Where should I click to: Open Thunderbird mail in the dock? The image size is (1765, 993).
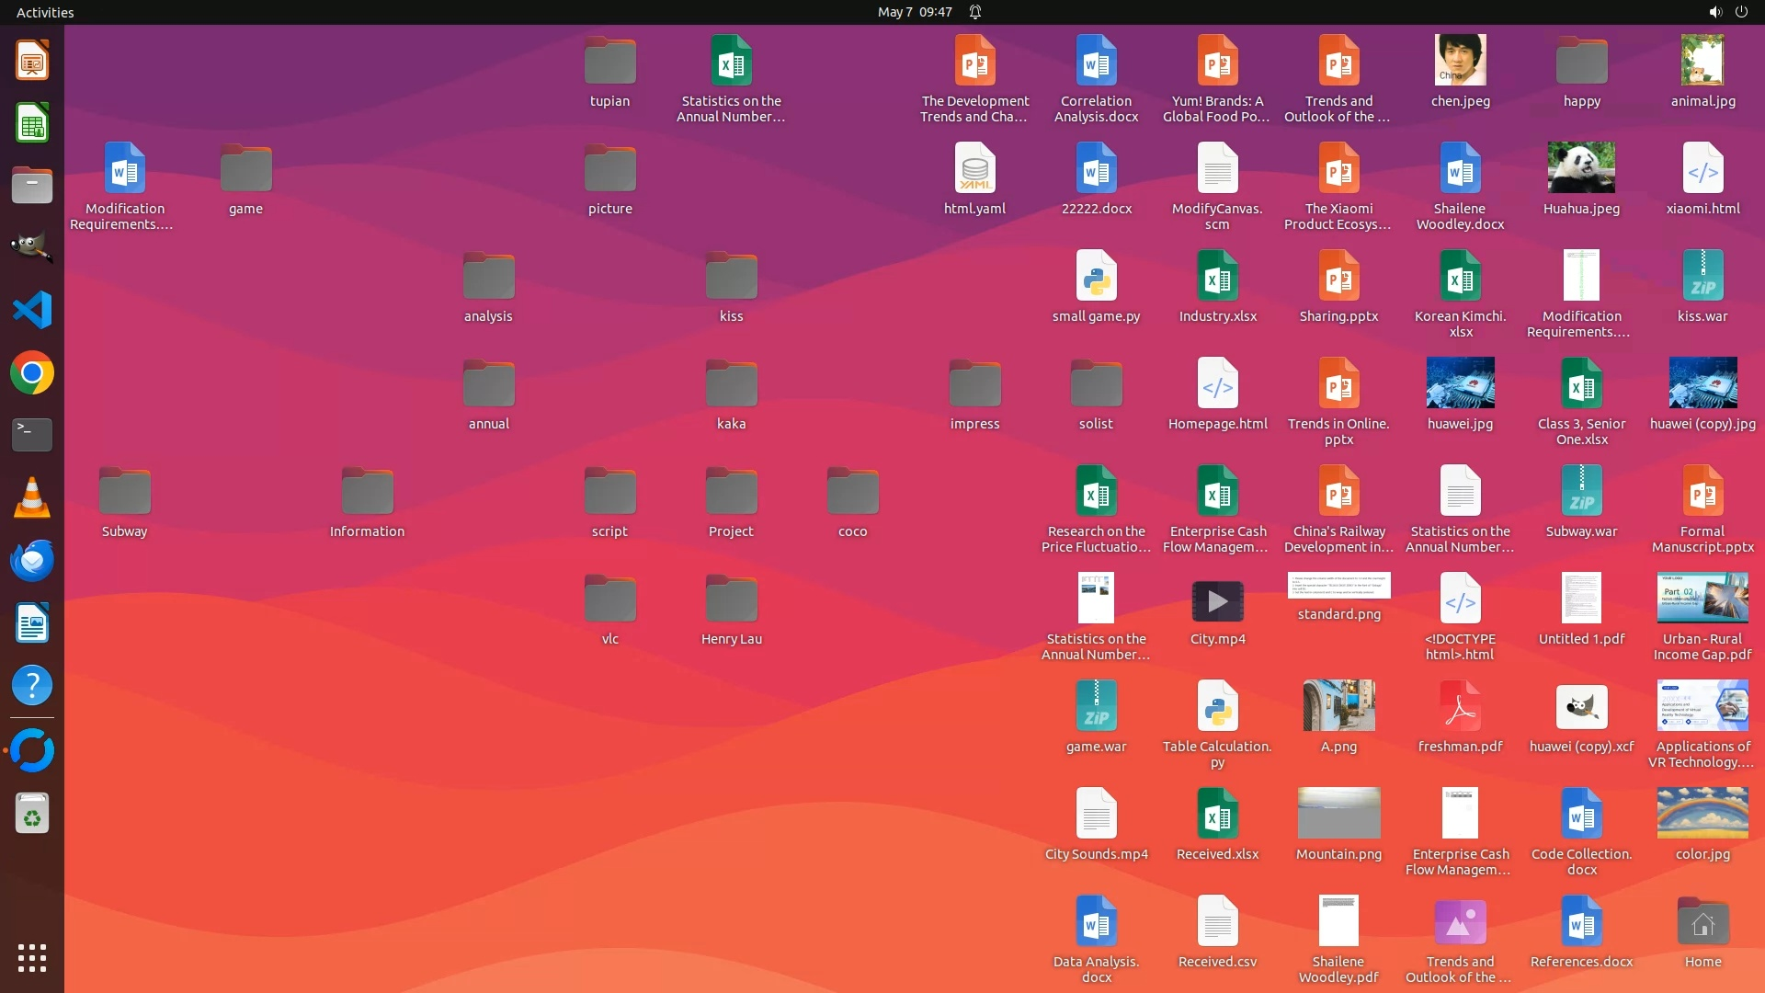32,560
